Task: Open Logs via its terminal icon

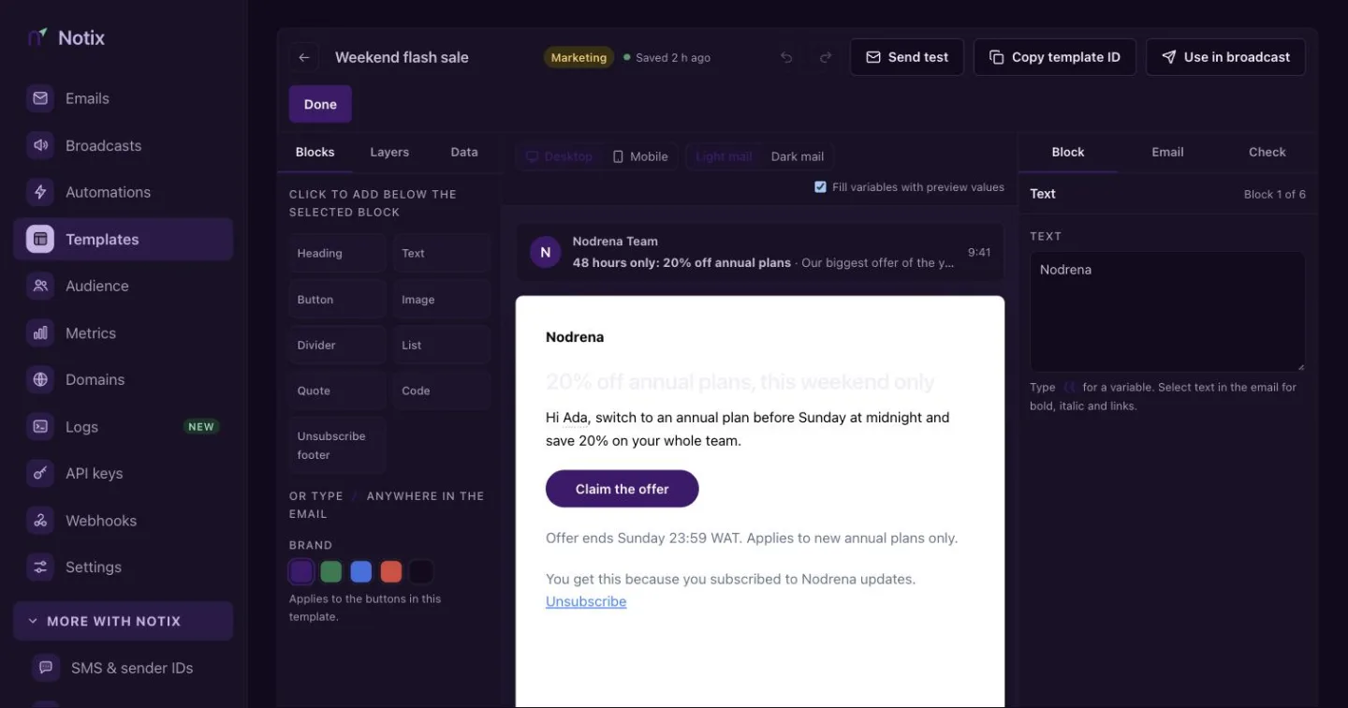Action: [40, 426]
